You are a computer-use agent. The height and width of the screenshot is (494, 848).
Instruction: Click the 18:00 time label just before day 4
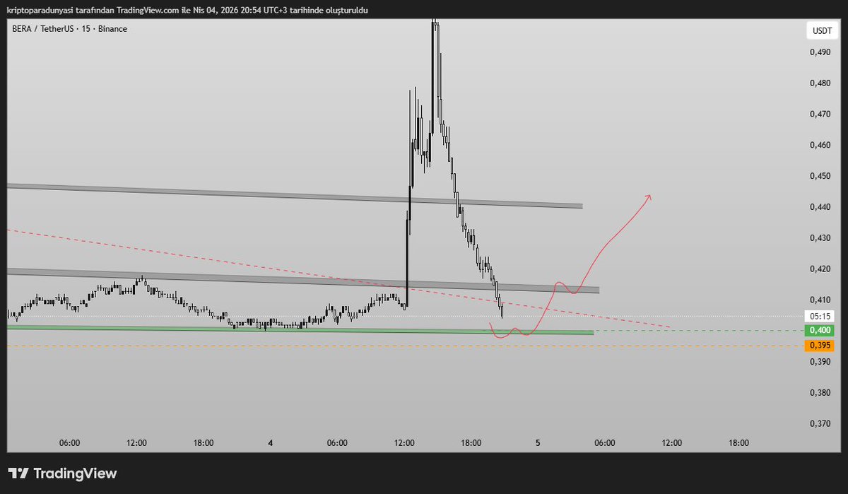[x=204, y=443]
